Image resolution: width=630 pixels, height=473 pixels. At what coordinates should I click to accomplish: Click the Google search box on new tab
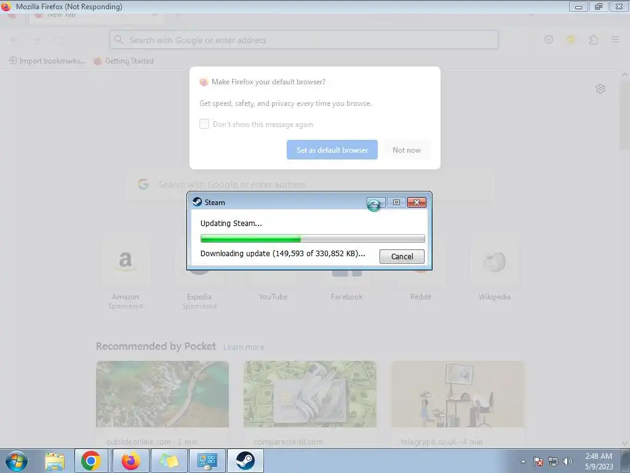pos(309,184)
